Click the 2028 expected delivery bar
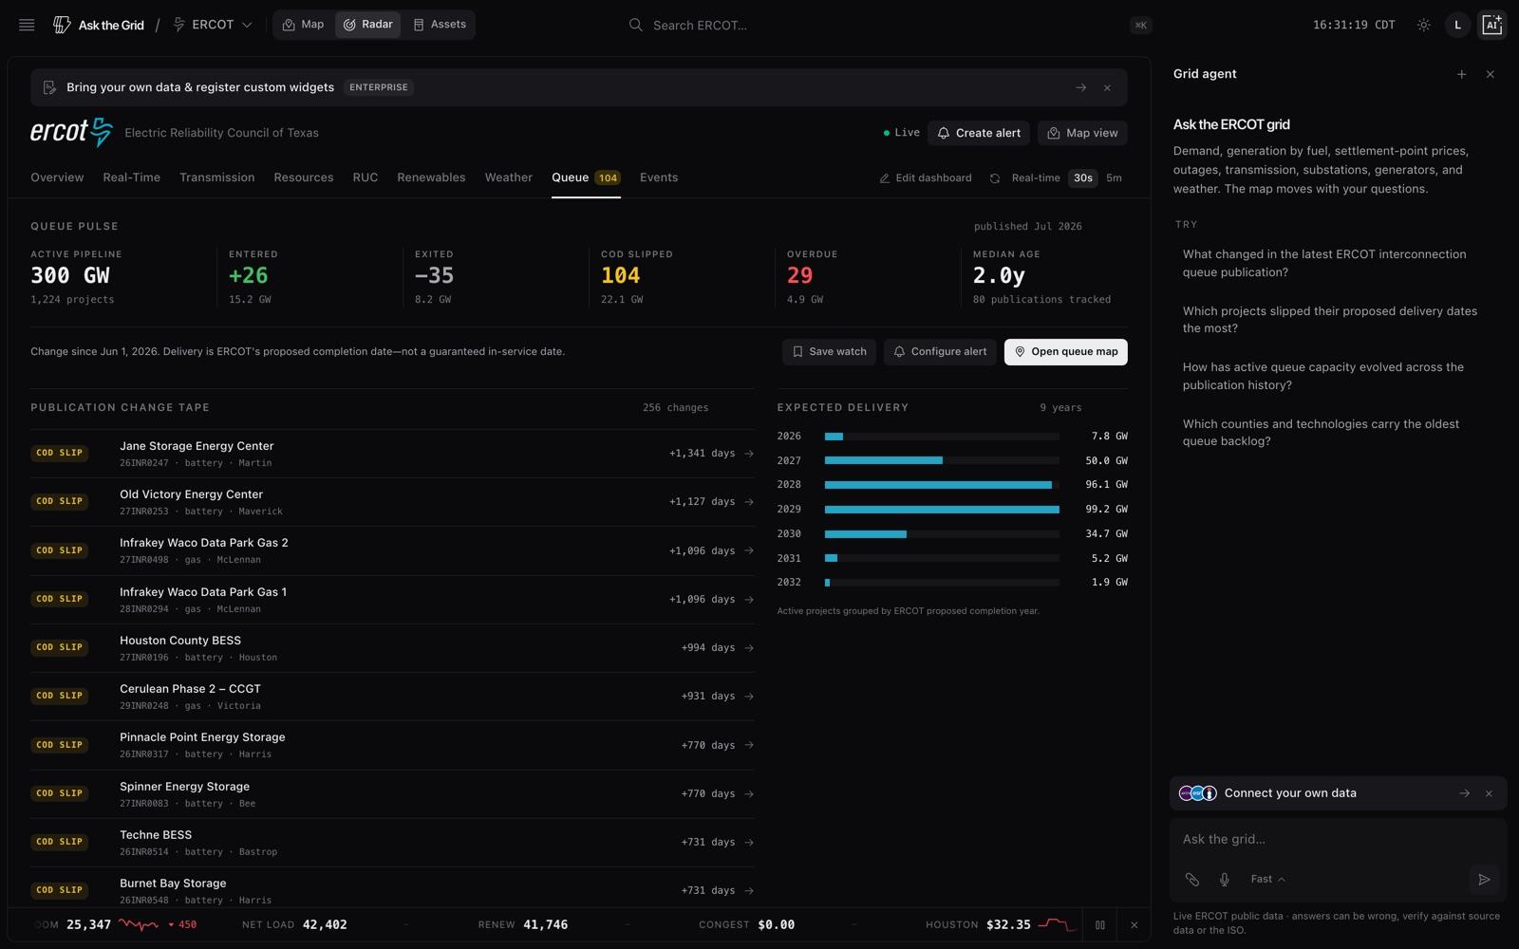 pyautogui.click(x=938, y=485)
